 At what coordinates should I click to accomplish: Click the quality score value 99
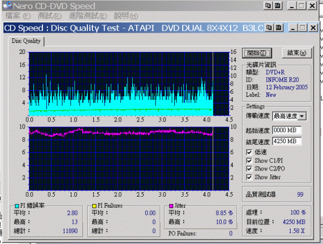click(x=300, y=195)
